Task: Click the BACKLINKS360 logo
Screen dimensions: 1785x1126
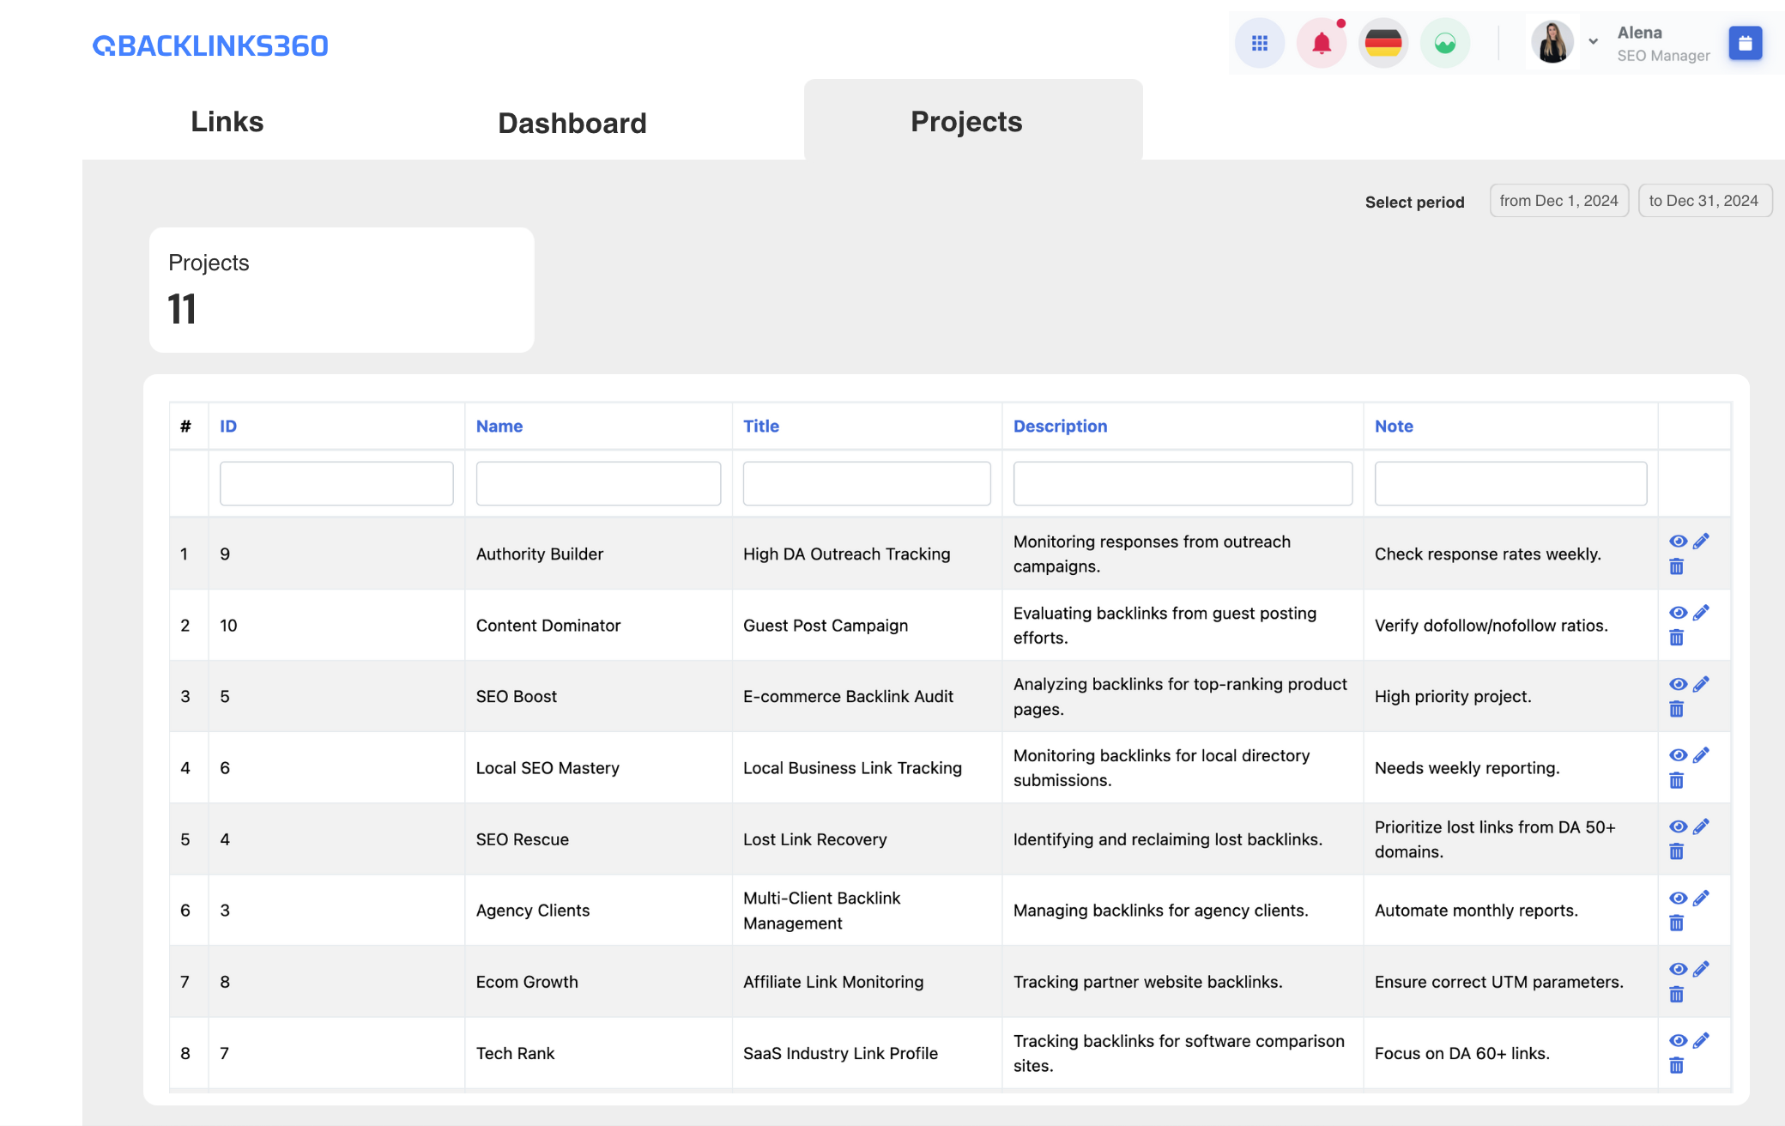Action: click(210, 45)
